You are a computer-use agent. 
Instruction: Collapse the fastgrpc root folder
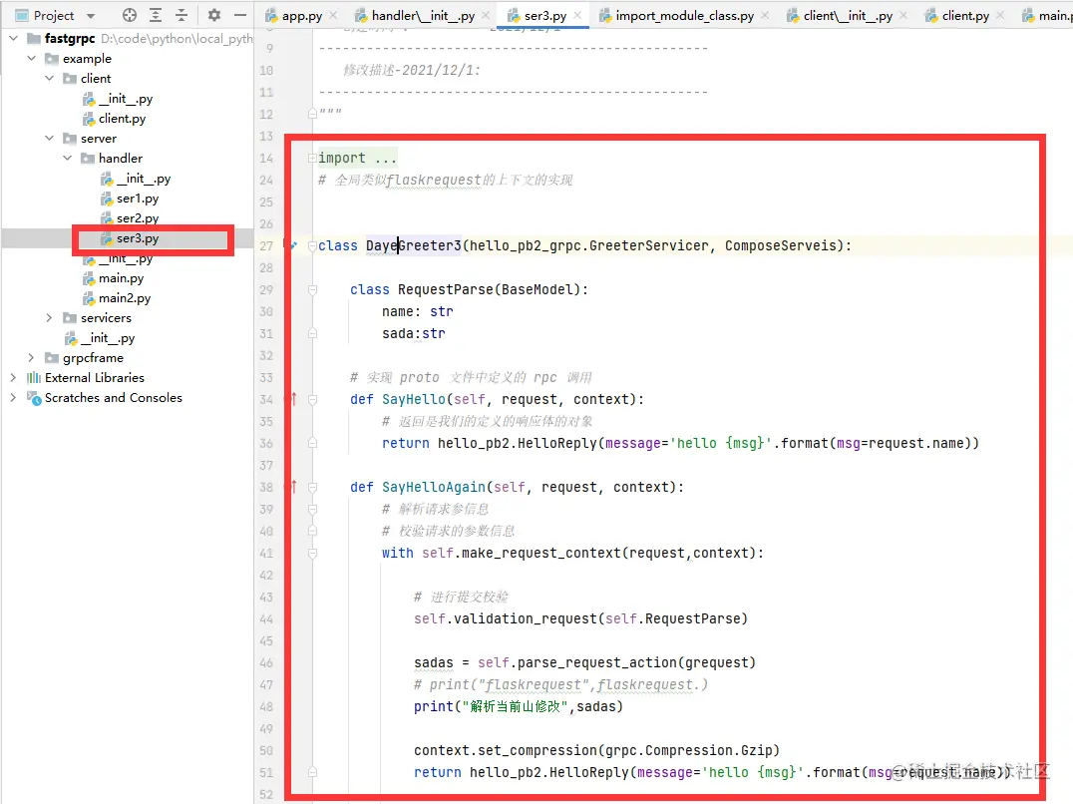pos(14,38)
